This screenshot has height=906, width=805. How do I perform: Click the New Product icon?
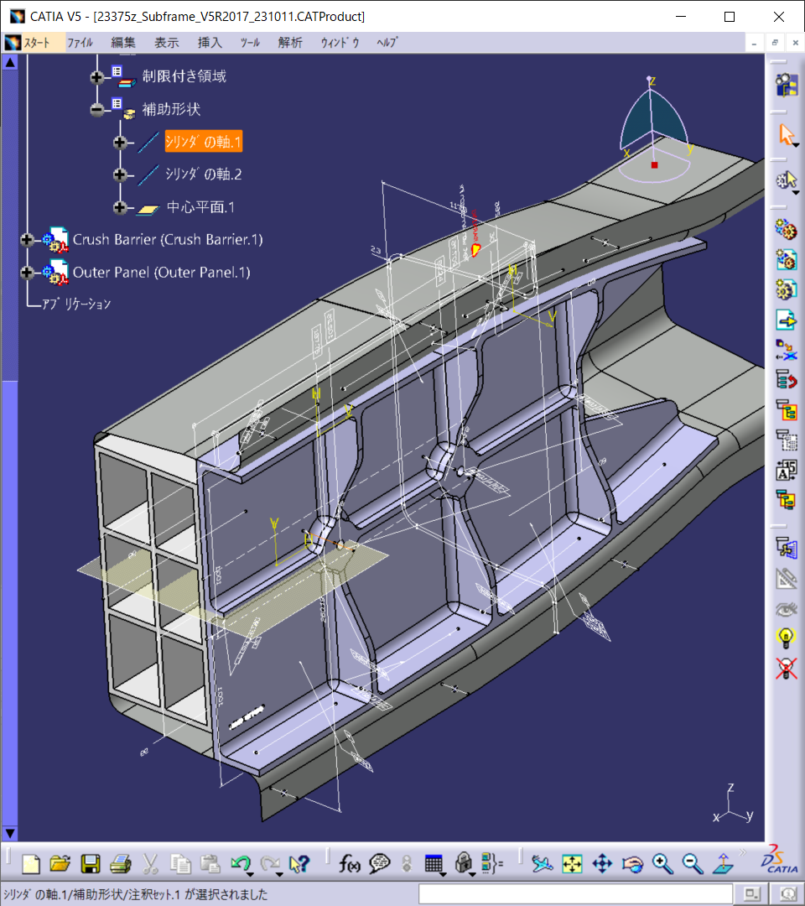[x=786, y=259]
